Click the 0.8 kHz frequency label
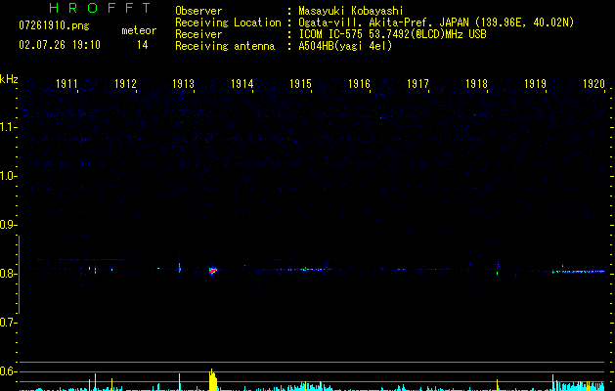Viewport: 615px width, 391px height. (x=8, y=274)
